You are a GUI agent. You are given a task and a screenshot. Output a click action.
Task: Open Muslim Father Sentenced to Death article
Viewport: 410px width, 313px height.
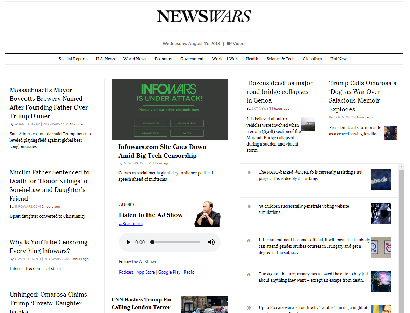tap(49, 185)
